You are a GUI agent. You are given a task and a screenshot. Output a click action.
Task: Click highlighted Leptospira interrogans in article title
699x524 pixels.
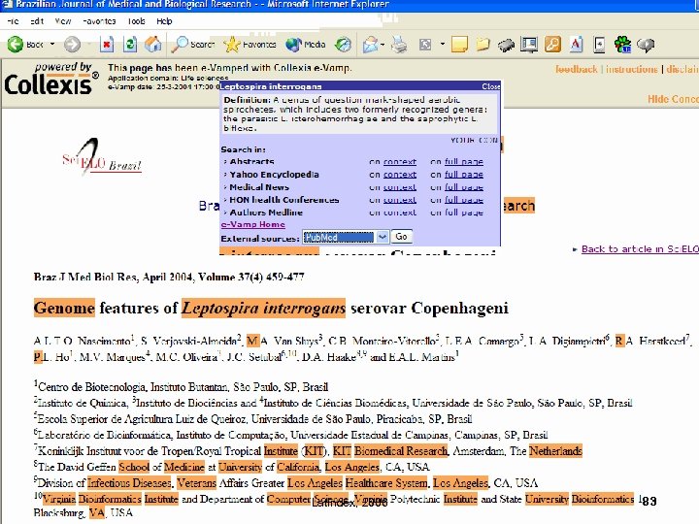263,308
